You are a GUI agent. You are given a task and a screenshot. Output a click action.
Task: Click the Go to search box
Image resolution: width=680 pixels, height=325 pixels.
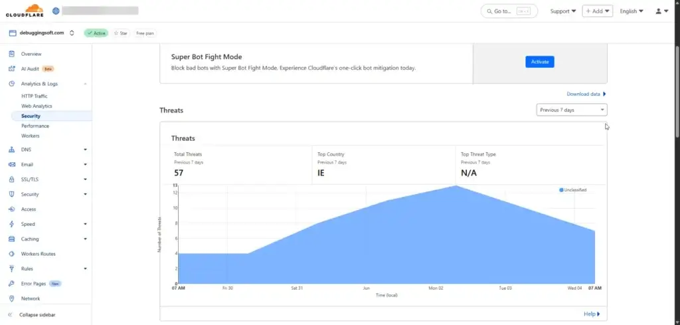pyautogui.click(x=509, y=11)
